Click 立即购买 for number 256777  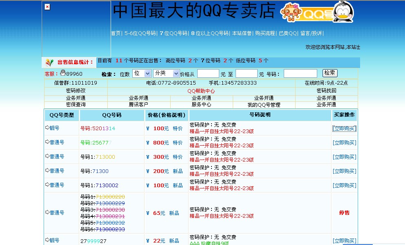click(x=344, y=142)
